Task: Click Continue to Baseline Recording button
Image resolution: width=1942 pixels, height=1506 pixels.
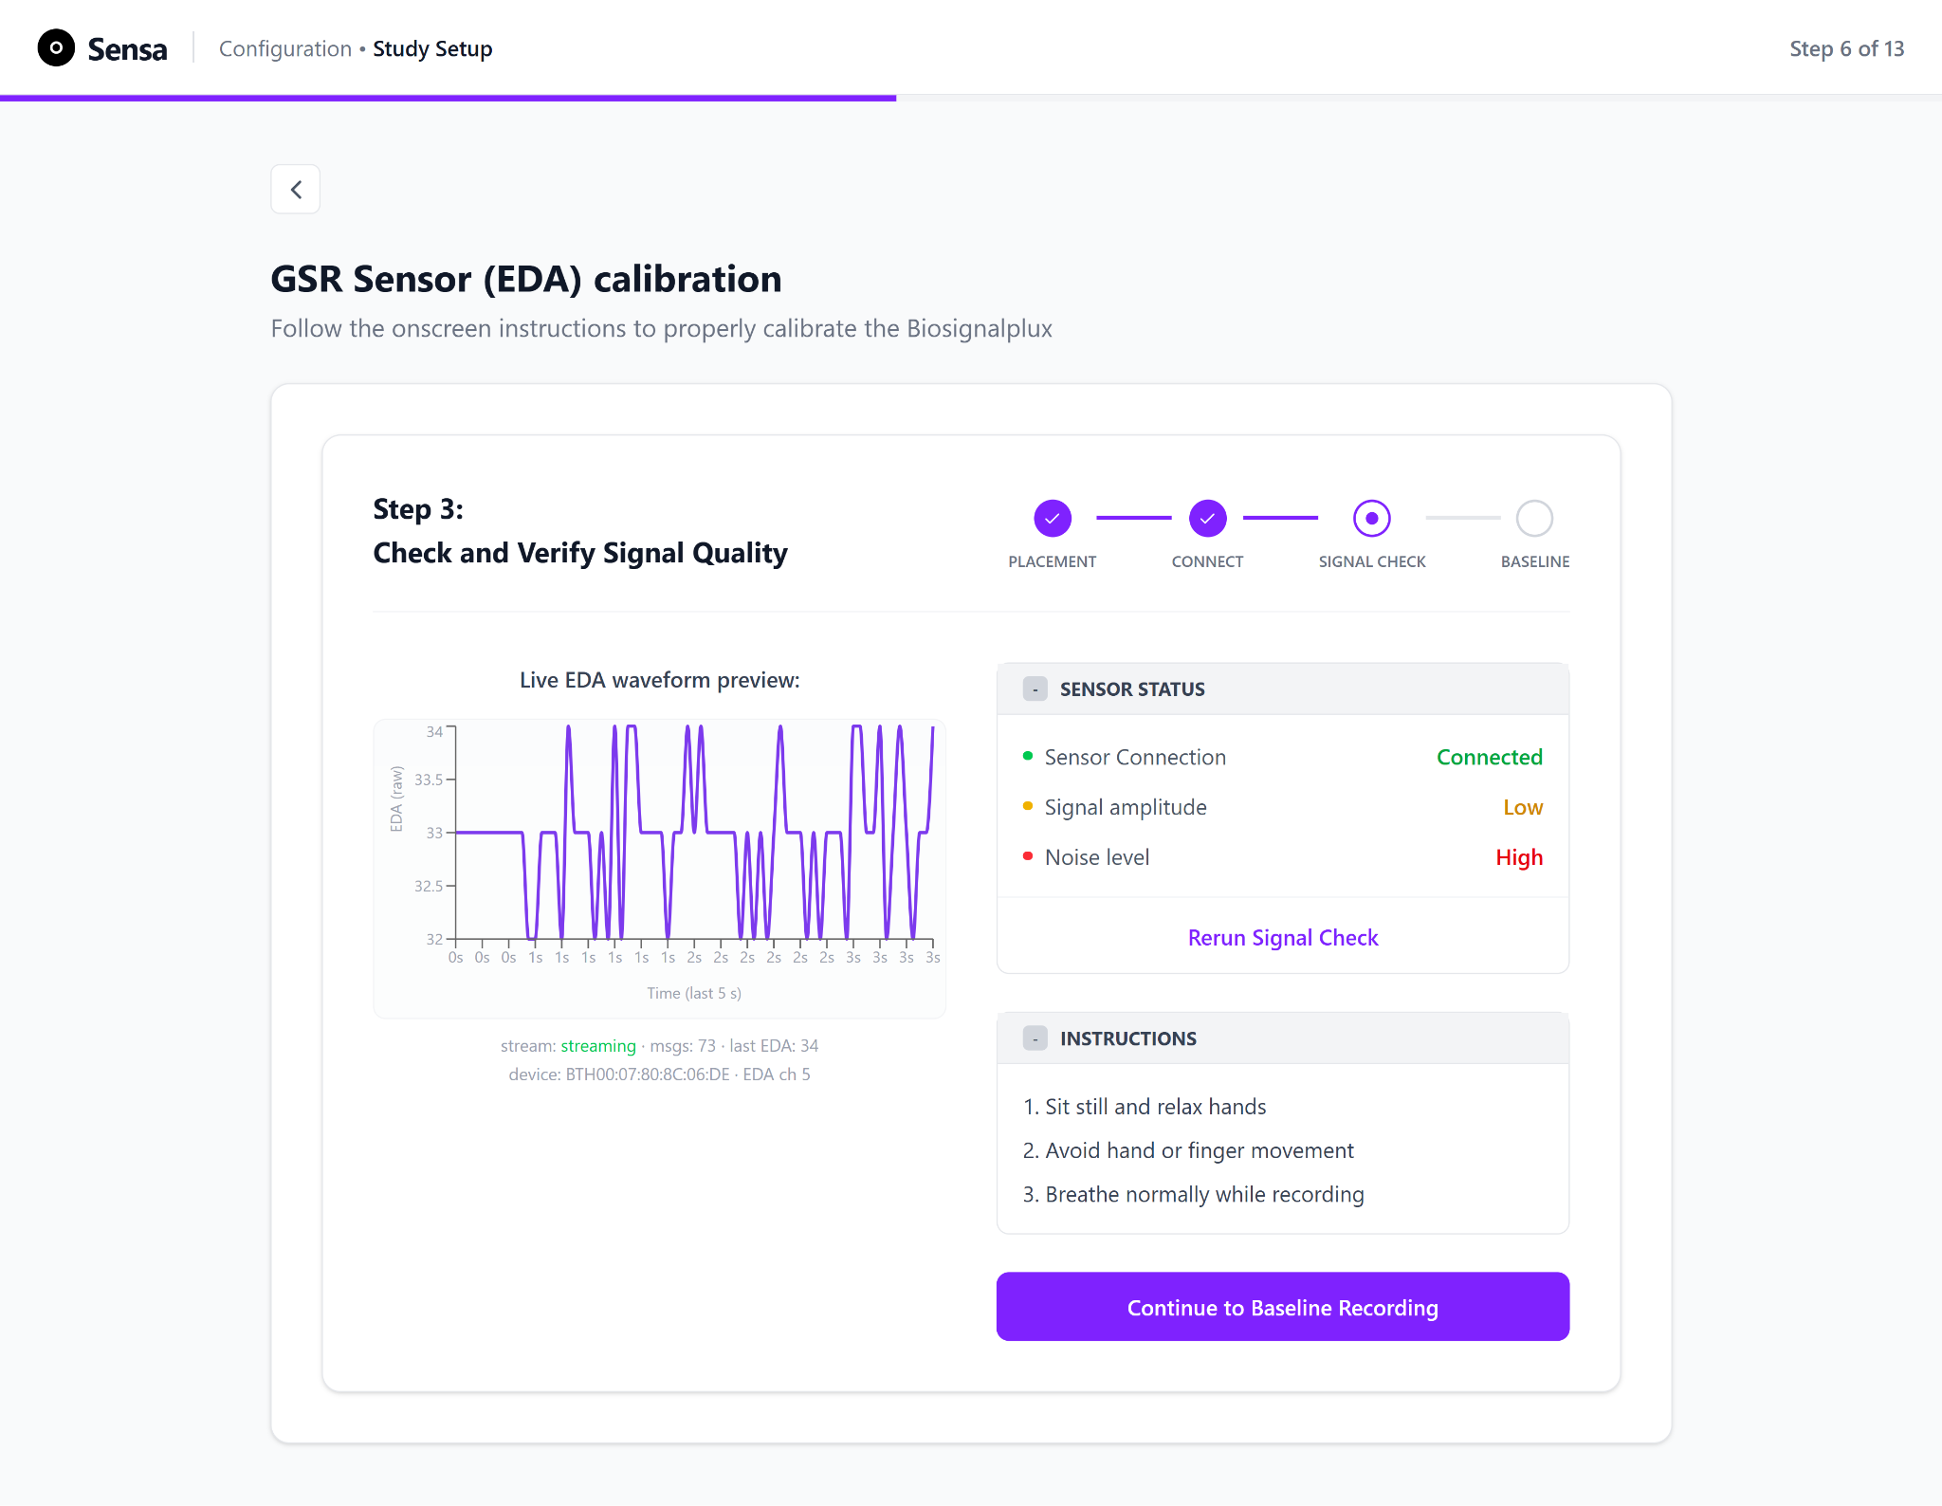Action: (1283, 1307)
